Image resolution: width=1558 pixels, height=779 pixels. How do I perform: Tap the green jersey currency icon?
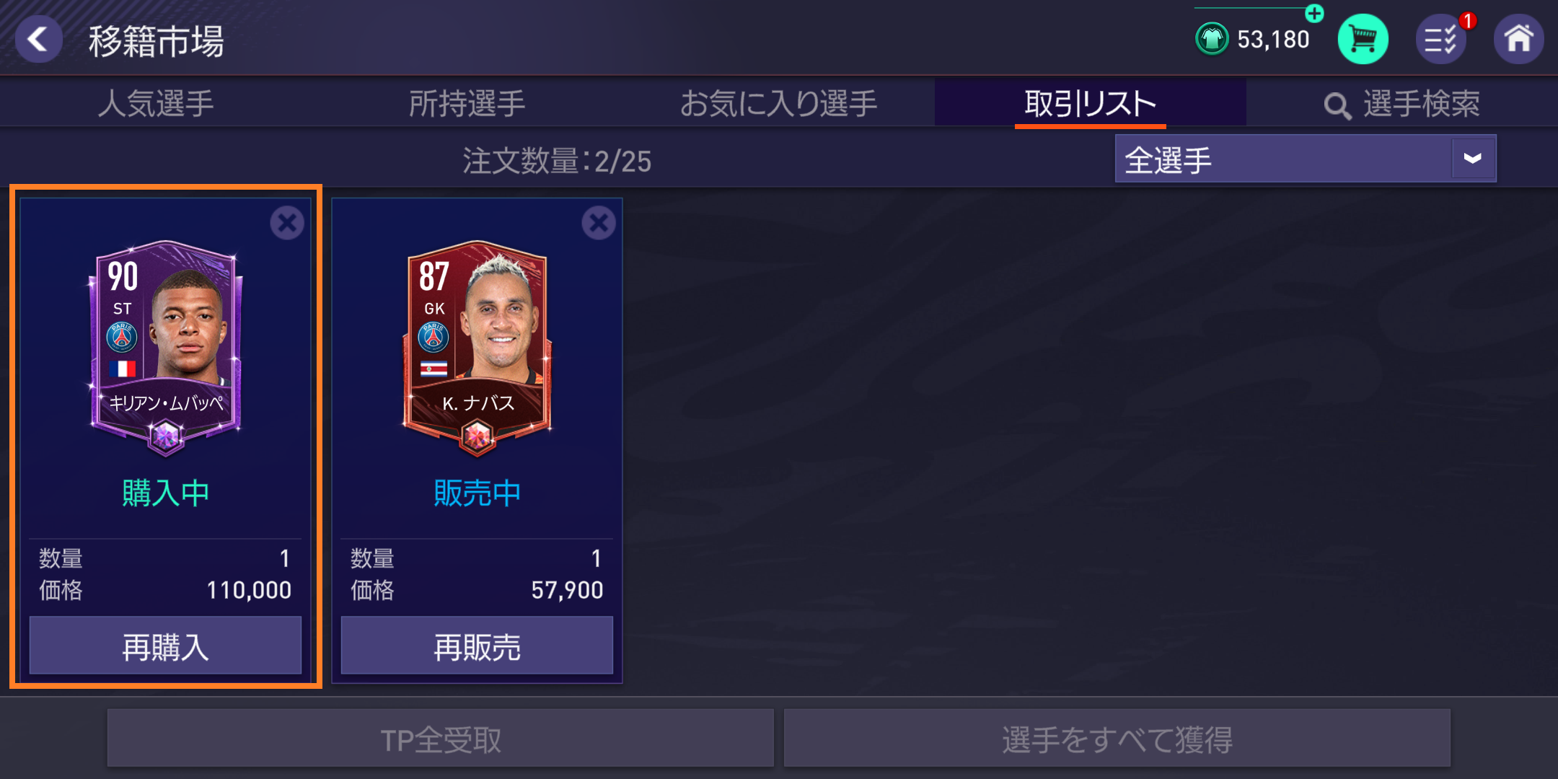(1212, 39)
